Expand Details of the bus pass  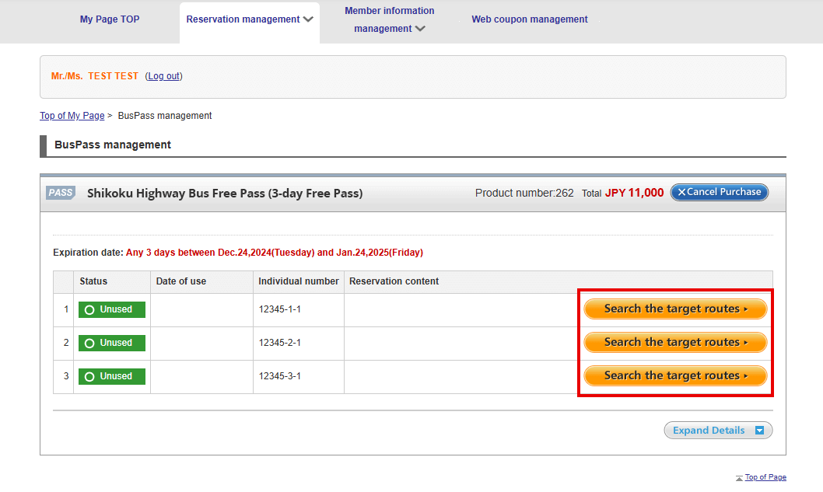tap(717, 431)
